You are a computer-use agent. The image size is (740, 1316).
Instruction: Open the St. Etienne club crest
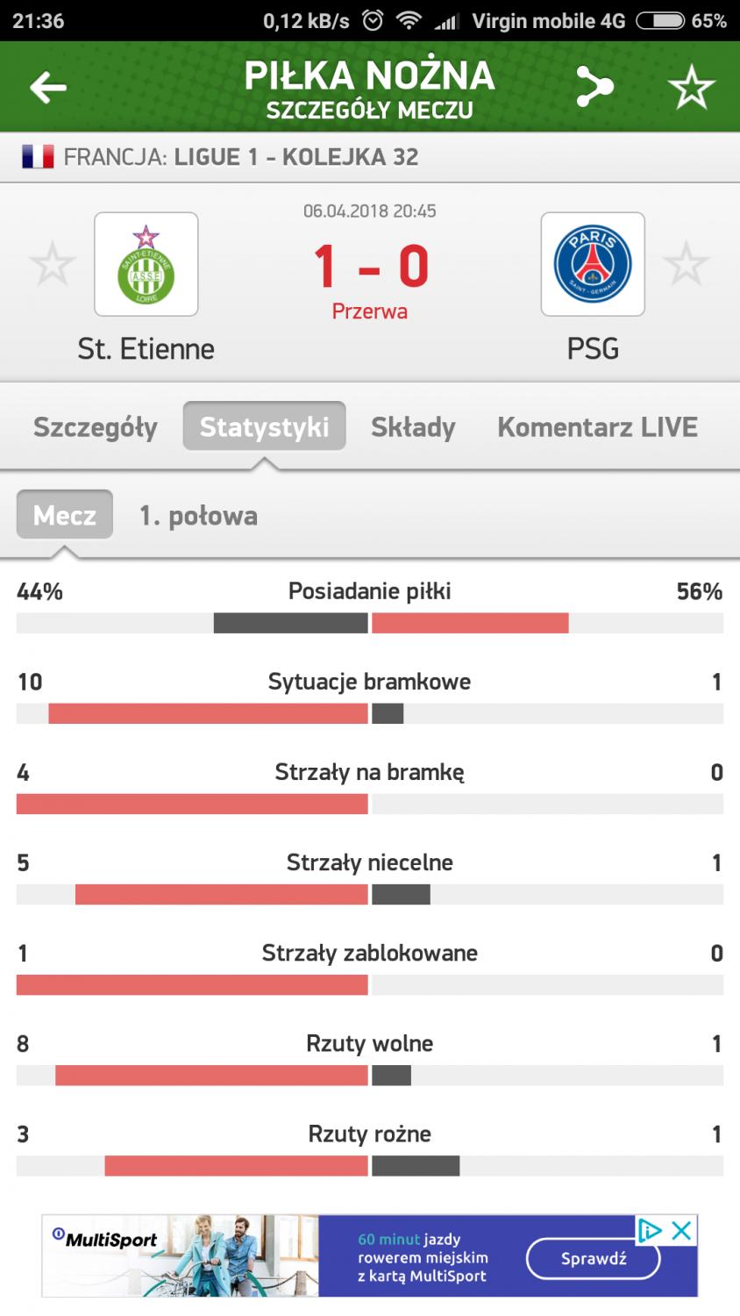coord(146,264)
